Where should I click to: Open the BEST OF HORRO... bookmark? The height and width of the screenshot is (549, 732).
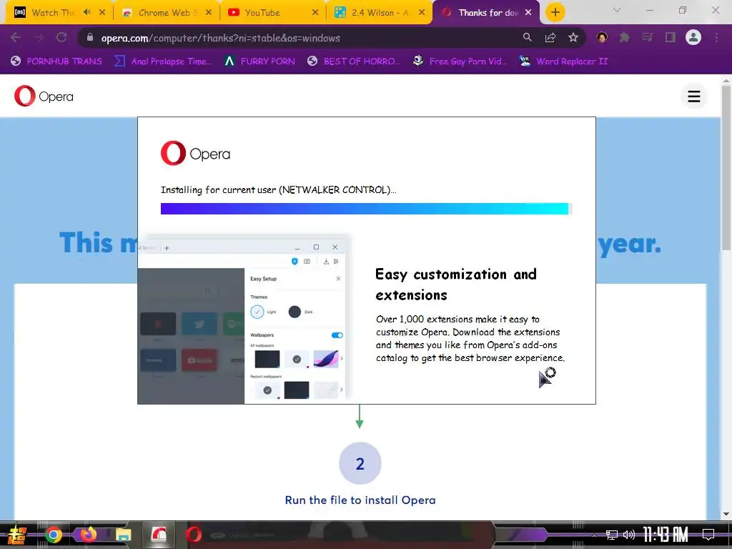353,61
